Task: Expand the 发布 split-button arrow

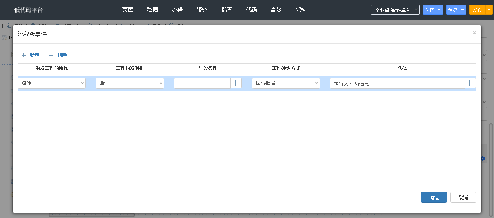Action: pos(488,10)
